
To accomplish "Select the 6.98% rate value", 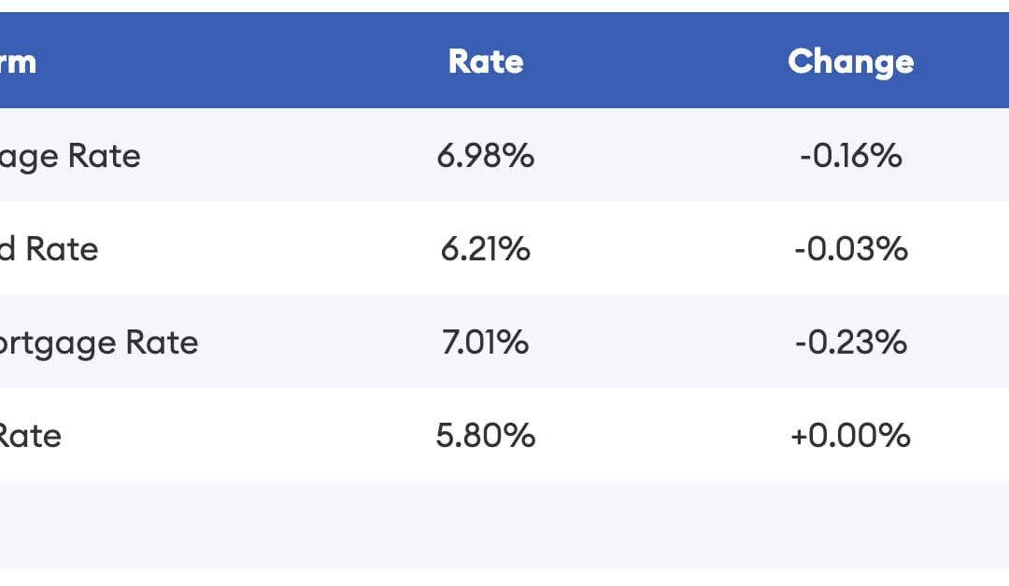I will click(486, 155).
